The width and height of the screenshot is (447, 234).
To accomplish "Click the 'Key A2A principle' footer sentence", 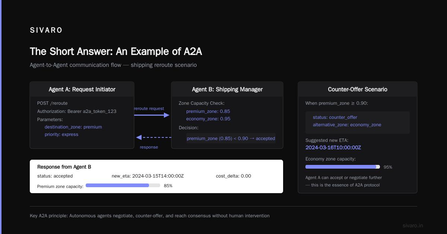I will tap(150, 215).
